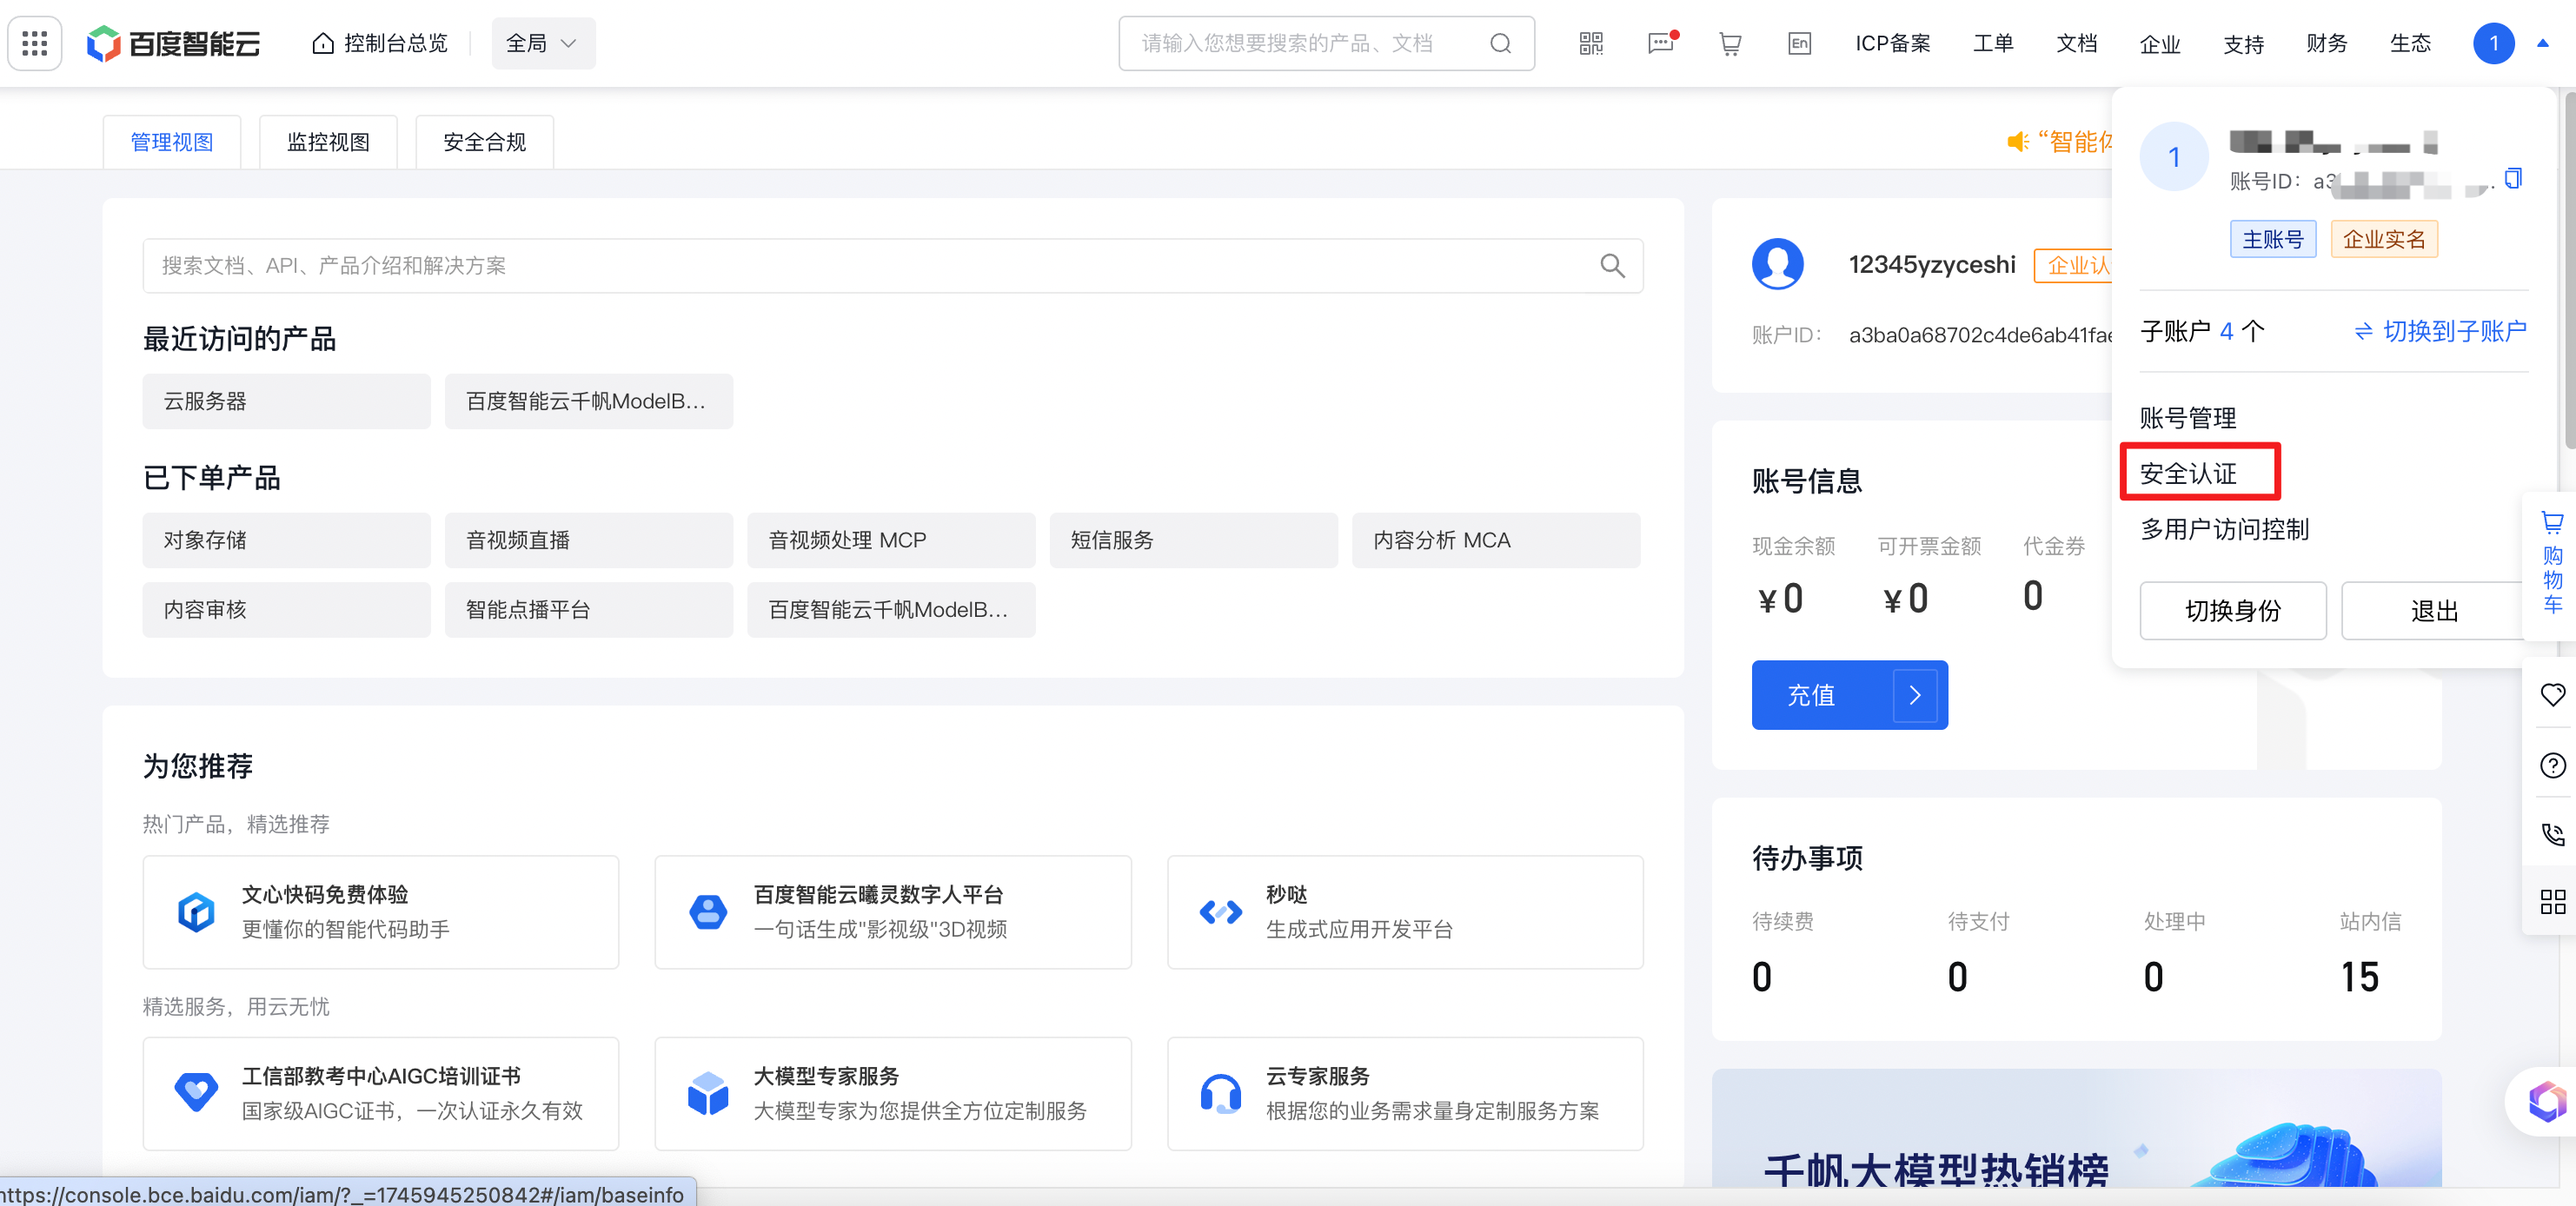
Task: Open 对象存储 product
Action: [x=286, y=540]
